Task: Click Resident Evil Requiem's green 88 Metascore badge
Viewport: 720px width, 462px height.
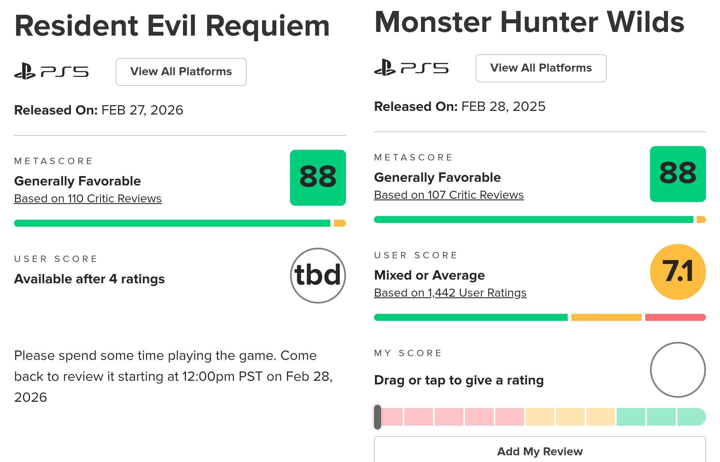Action: [x=318, y=177]
